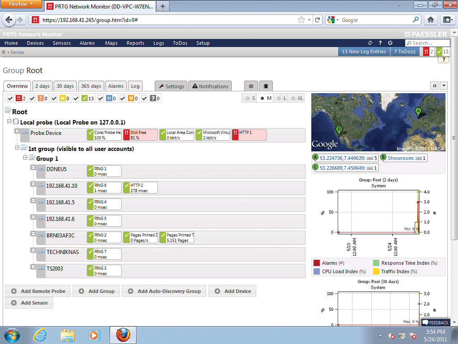
Task: Select the XL size radio button
Action: [293, 98]
